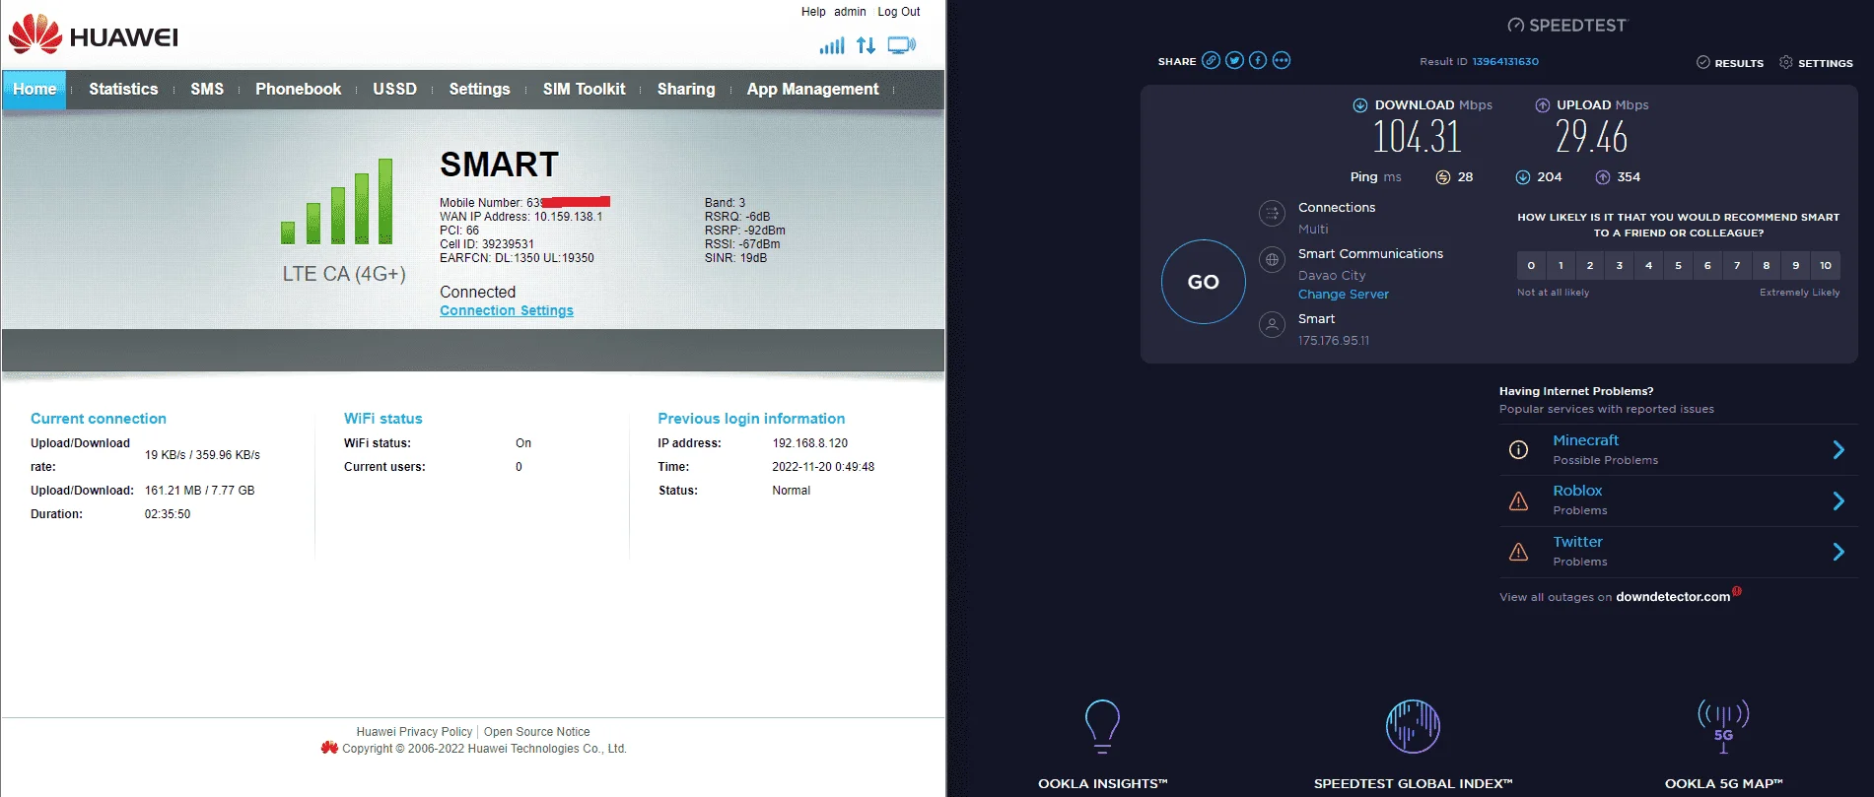Click the 'Cell ID: 39239531' text
The width and height of the screenshot is (1874, 797).
(x=487, y=244)
